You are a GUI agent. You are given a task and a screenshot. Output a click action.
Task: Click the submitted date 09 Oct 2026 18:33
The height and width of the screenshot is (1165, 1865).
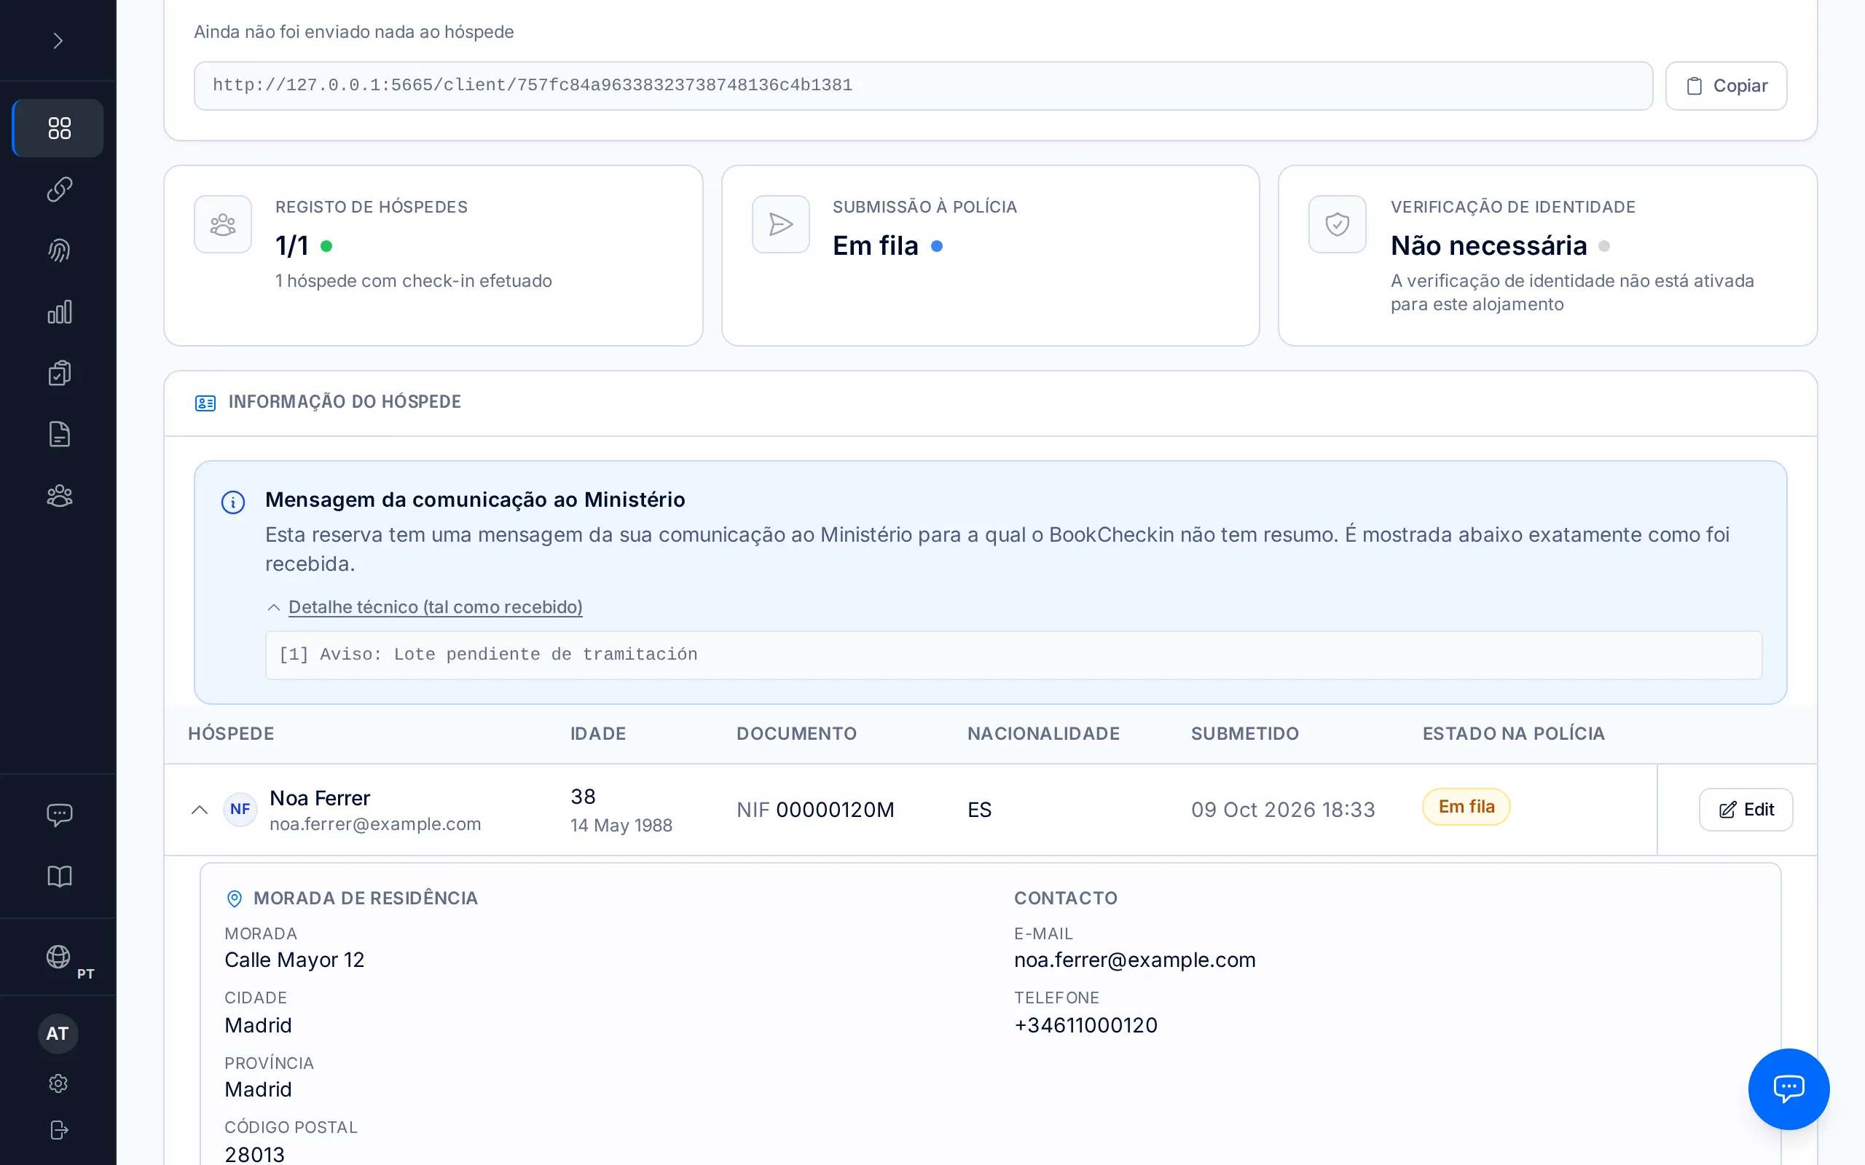[1283, 810]
